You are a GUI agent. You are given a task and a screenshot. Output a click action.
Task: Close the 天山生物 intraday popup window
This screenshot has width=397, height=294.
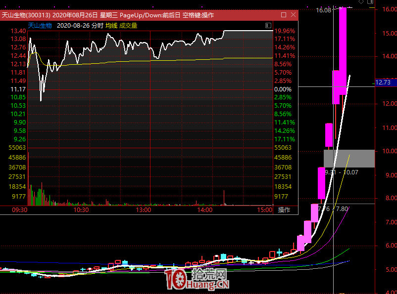coord(293,15)
